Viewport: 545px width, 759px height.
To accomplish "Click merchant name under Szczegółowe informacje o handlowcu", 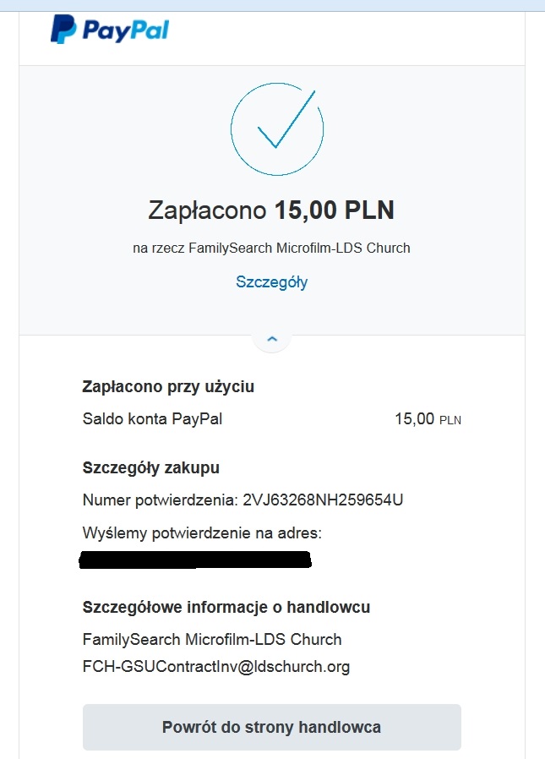I will tap(212, 639).
